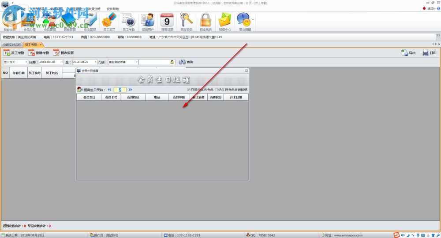Screen dimensions: 441x238
Task: Expand the arrow next to 营业提醒
Action: coord(253,20)
